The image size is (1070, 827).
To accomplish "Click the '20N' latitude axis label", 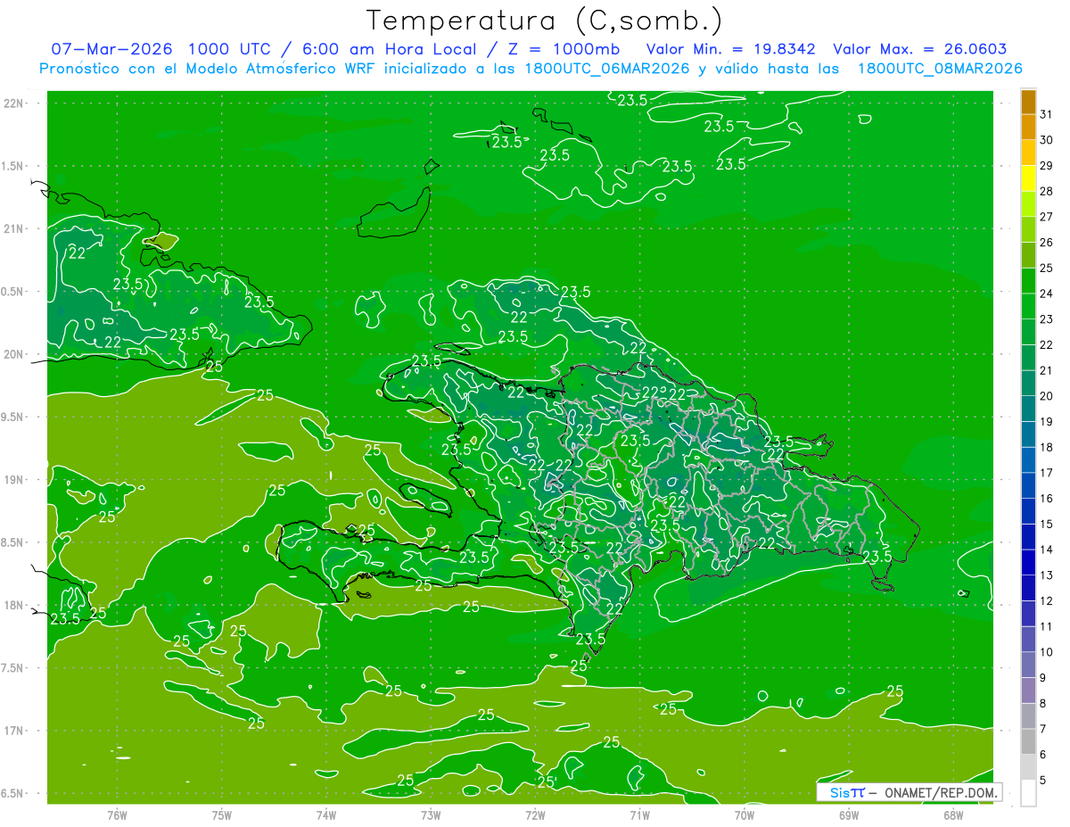I will pos(13,354).
